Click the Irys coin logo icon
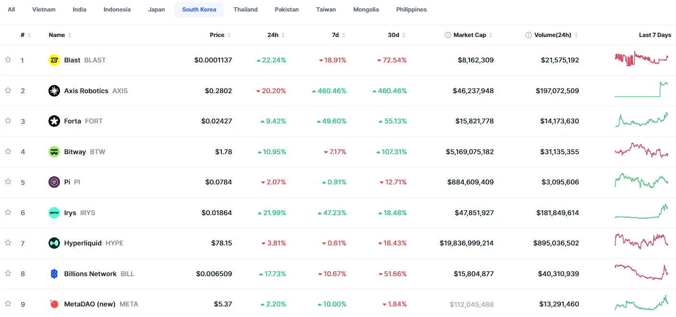 (x=54, y=213)
